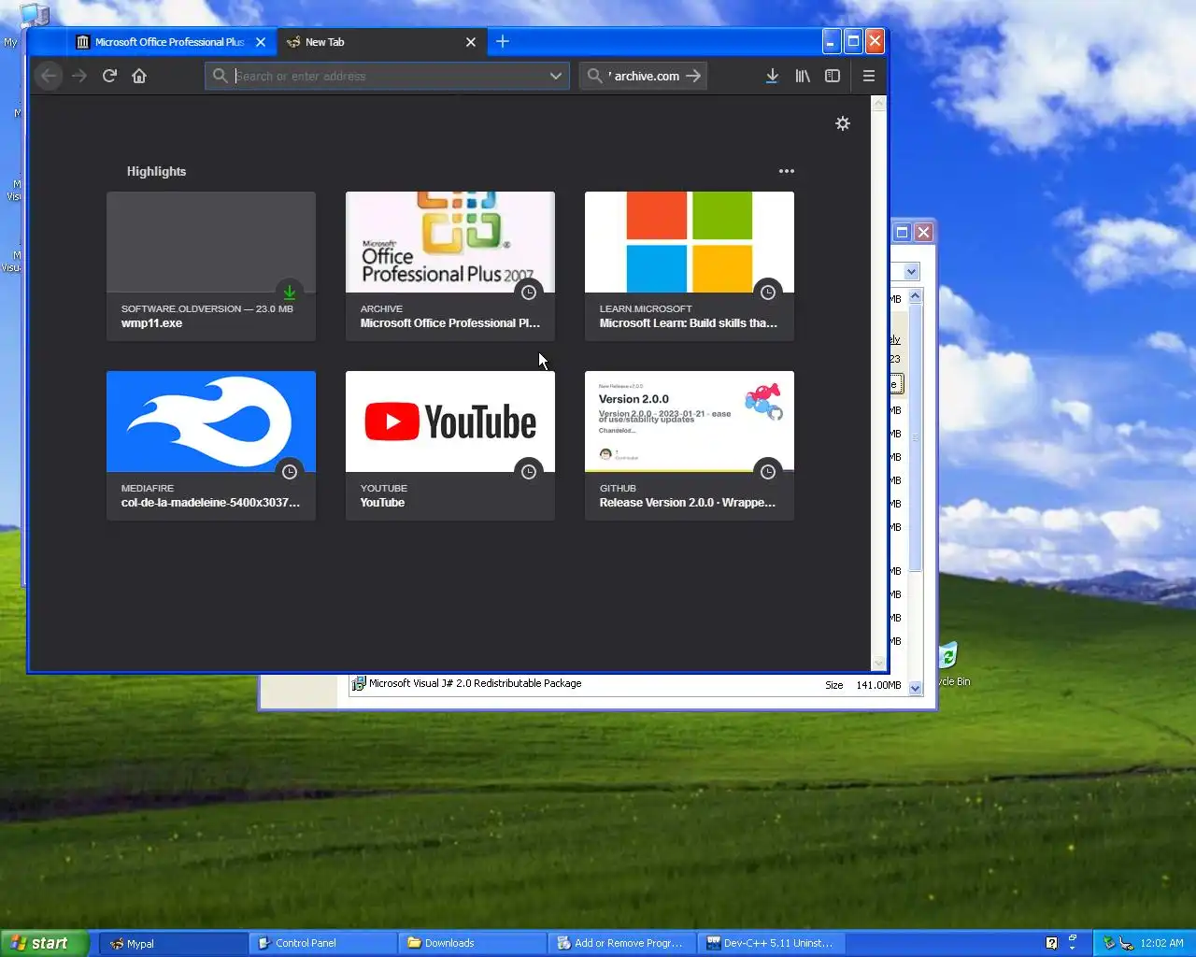Screen dimensions: 1196x957
Task: Open the downloads toolbar icon
Action: [772, 76]
